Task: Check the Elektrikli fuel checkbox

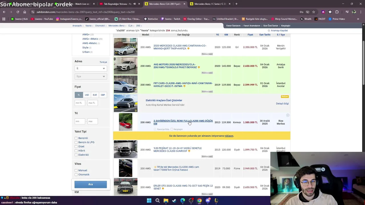Action: coord(76,155)
